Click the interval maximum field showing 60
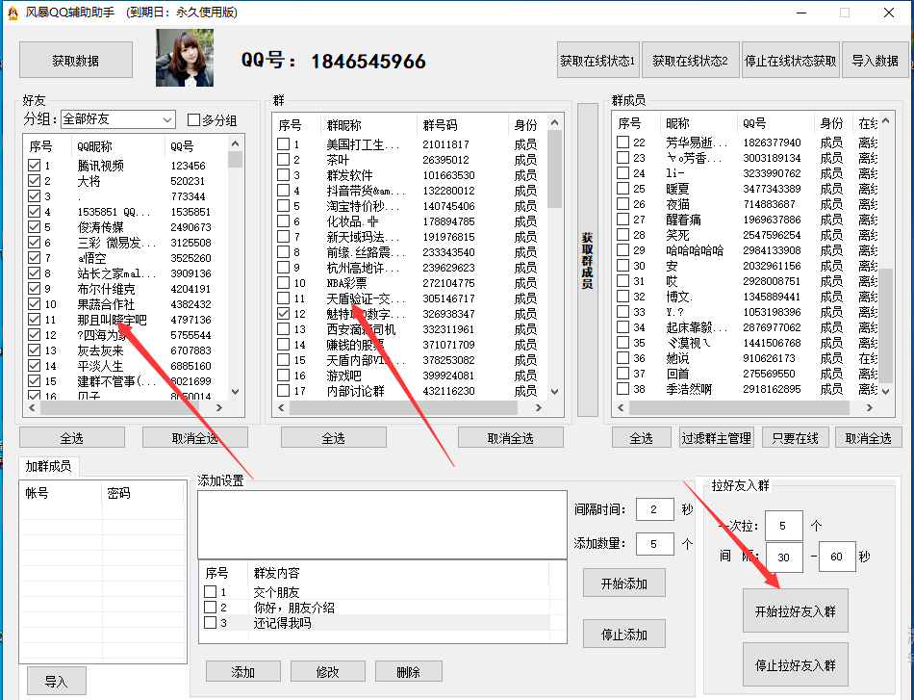Screen dimensions: 914x700 tap(837, 557)
